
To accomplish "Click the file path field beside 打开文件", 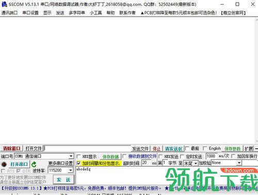I will click(87, 149).
